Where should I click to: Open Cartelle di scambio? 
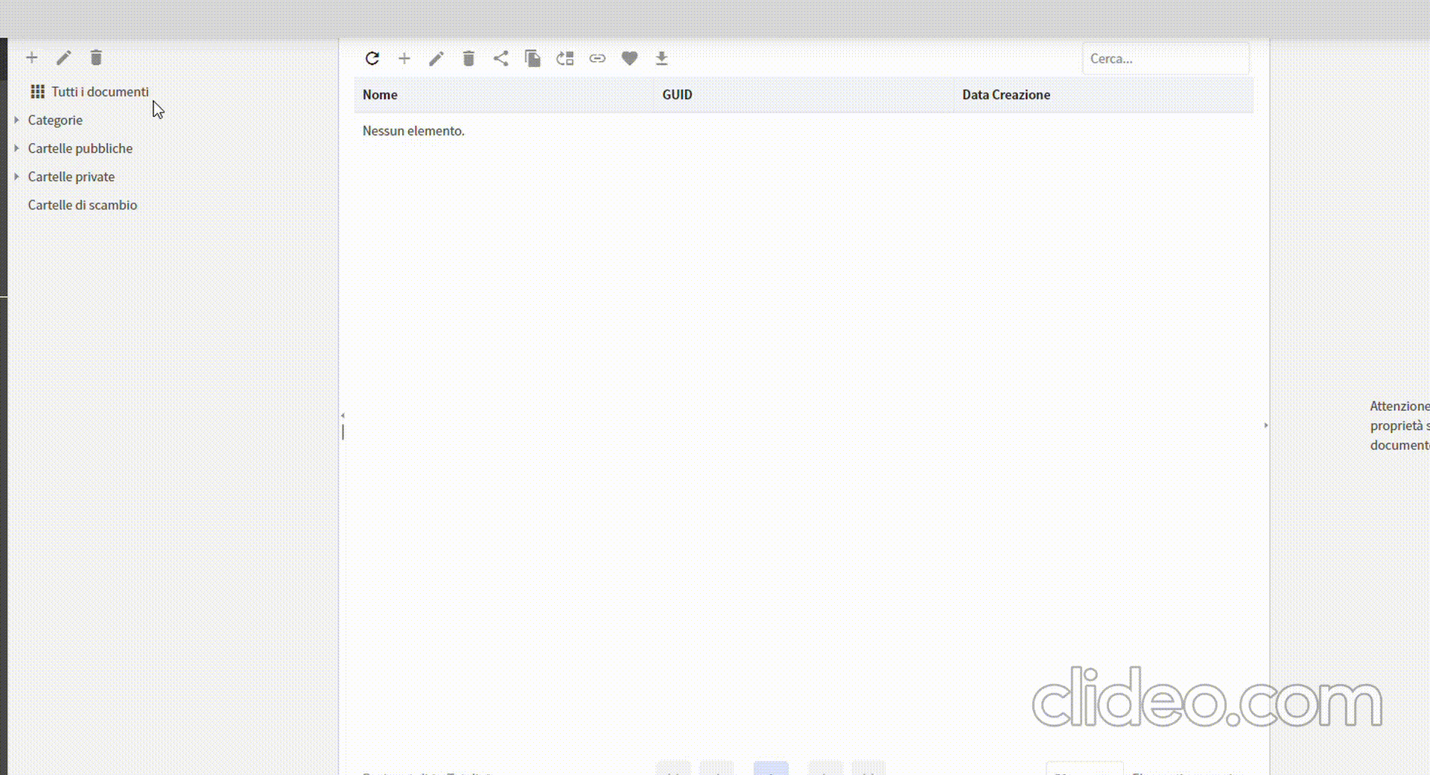[x=83, y=205]
